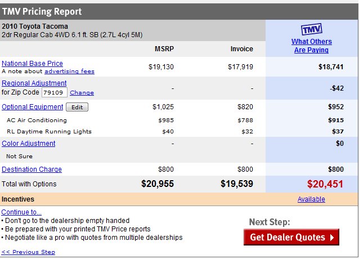The height and width of the screenshot is (259, 359).
Task: Select the MSRP column header
Action: (x=164, y=49)
